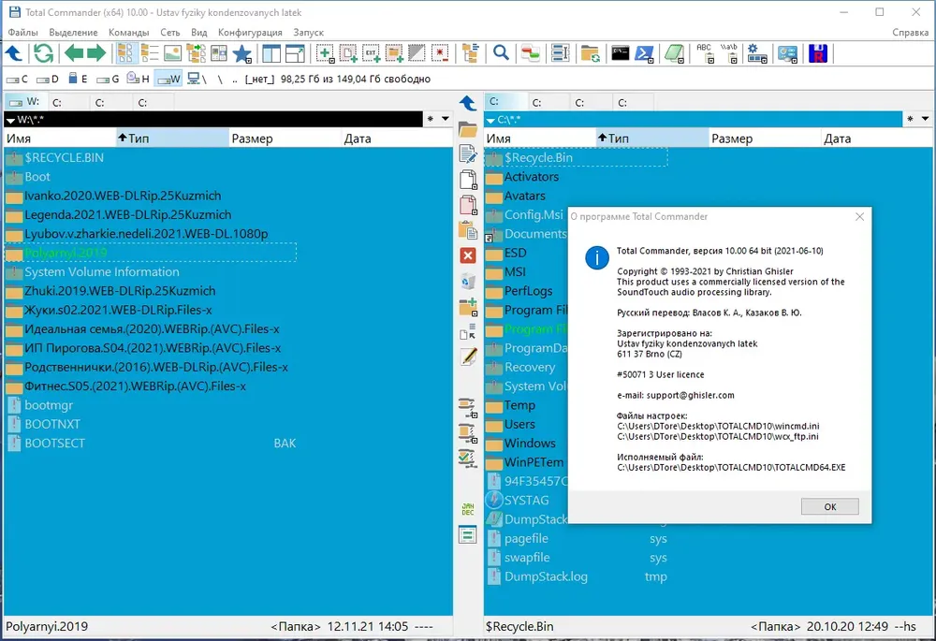Open the multi-rename tool icon

(560, 53)
